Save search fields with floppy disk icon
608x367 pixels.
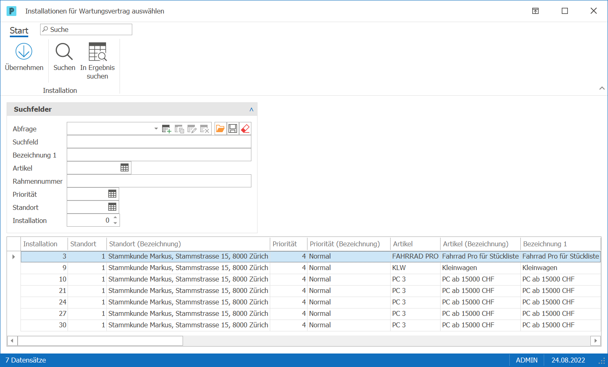(x=233, y=129)
